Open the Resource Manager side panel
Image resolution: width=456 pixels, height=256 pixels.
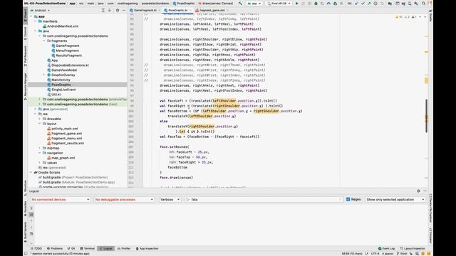(26, 87)
